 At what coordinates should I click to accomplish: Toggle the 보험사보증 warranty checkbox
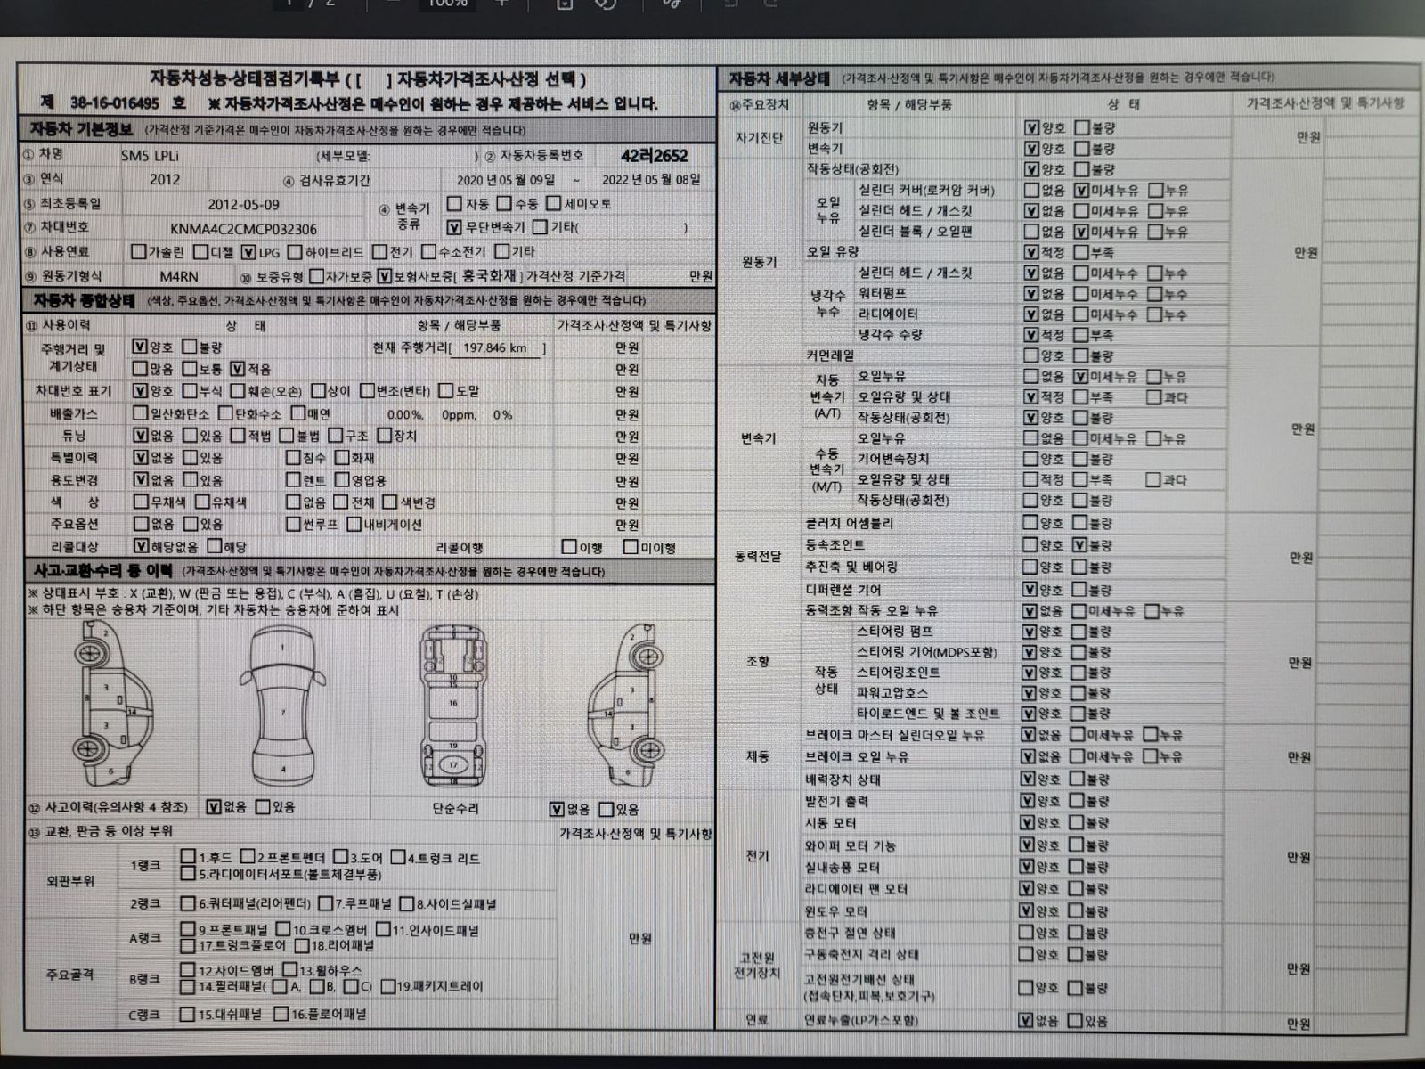[385, 276]
